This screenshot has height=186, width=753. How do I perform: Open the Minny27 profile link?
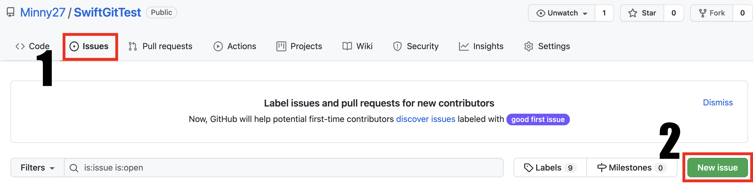[x=43, y=13]
